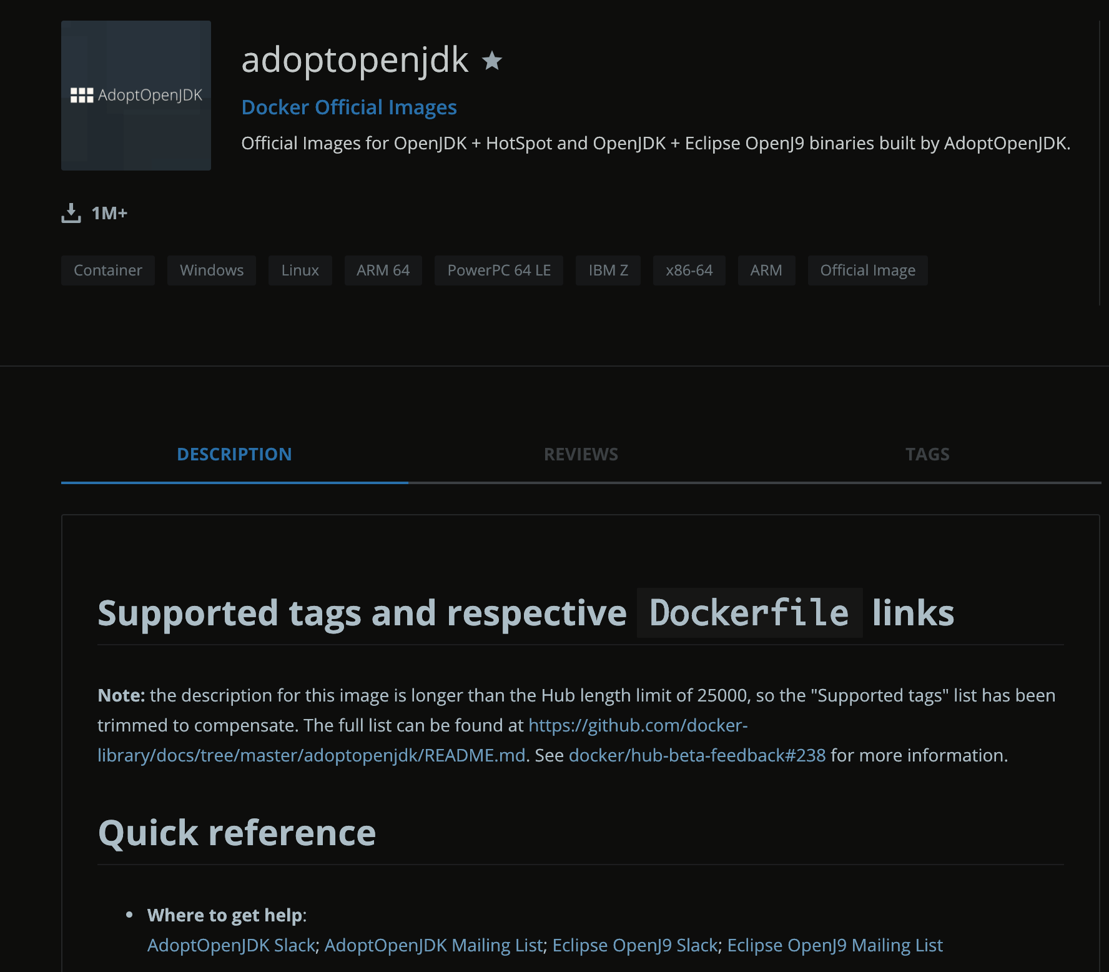Click the Quick reference heading
This screenshot has height=972, width=1109.
point(237,833)
